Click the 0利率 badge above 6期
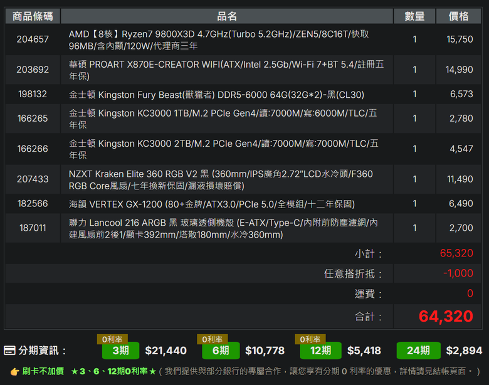489x385 pixels. click(x=213, y=339)
